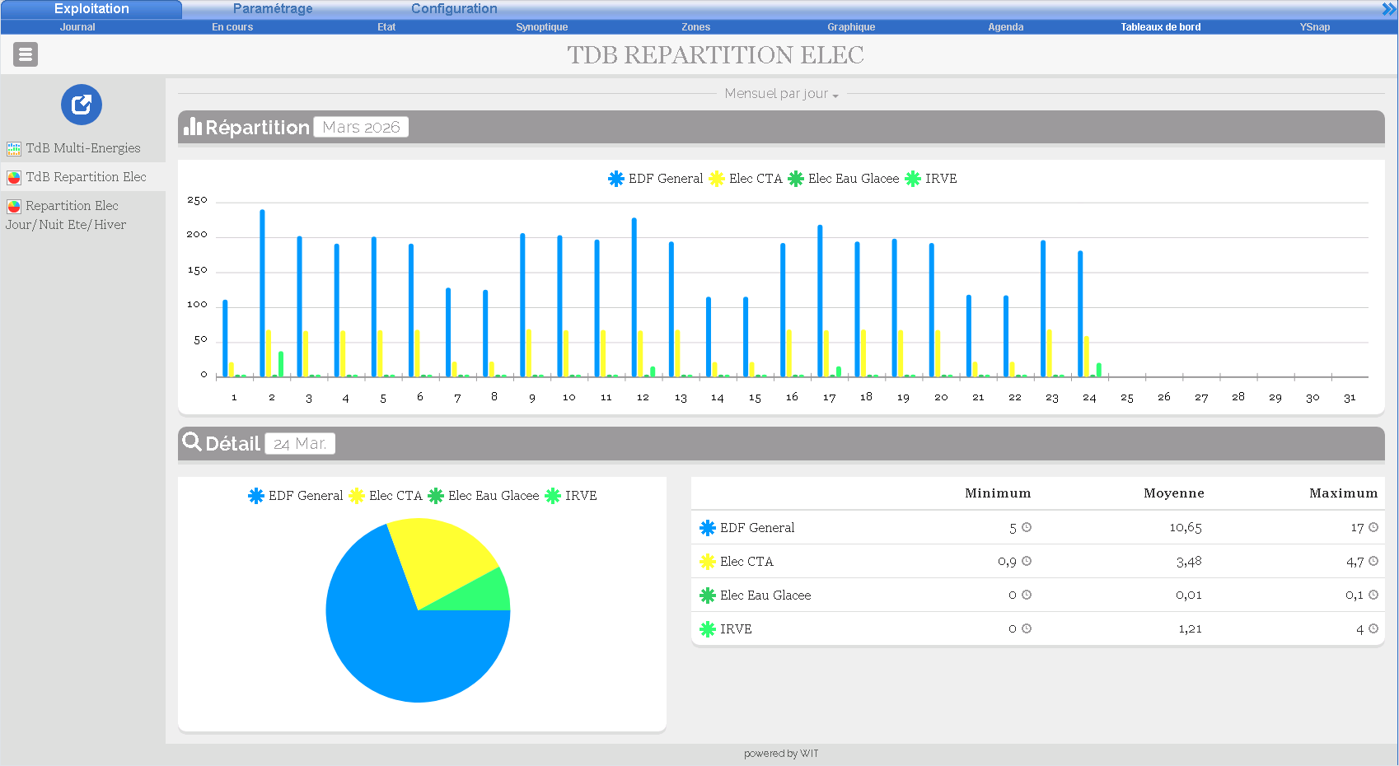
Task: Select the EDF General bar for day 12
Action: point(634,297)
